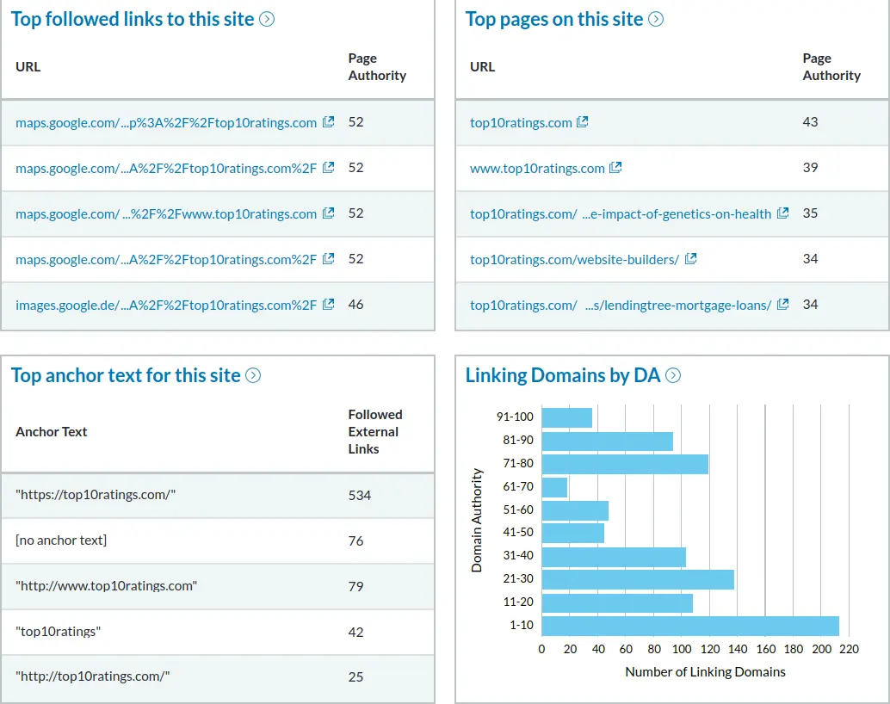
Task: Click external-link icon for maps.google.com ...%2F%2Fwww.top10ratings.com
Action: tap(328, 213)
